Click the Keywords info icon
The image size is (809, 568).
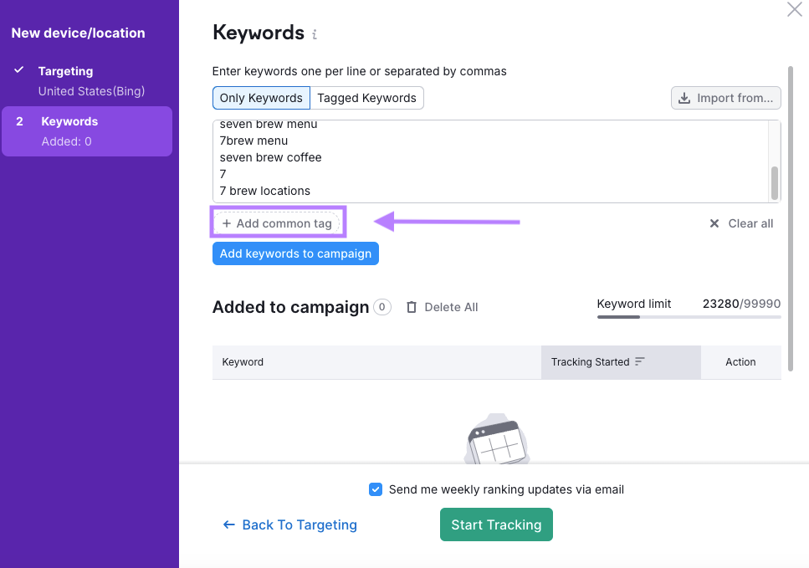[315, 35]
